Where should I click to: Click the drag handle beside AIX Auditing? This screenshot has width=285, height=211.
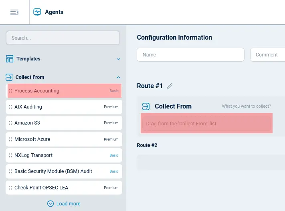coord(10,107)
